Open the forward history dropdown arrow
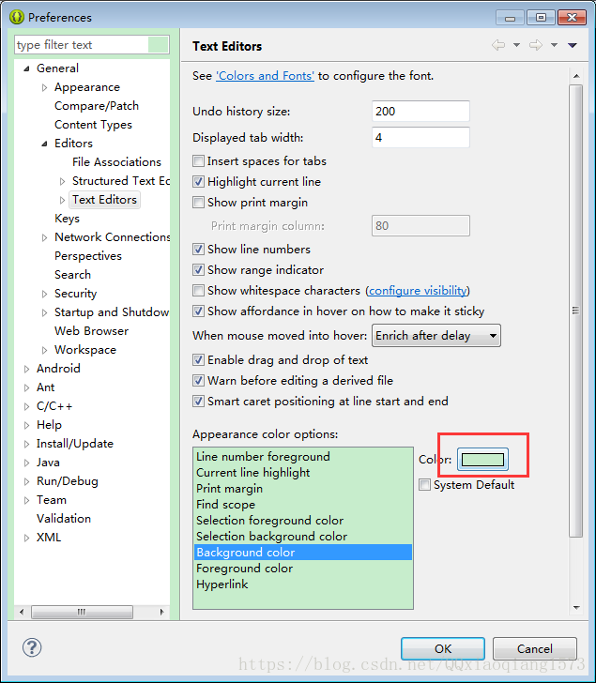 tap(554, 45)
